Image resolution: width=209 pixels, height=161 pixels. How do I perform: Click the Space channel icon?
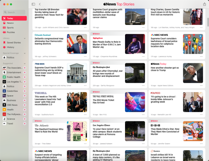[4, 96]
